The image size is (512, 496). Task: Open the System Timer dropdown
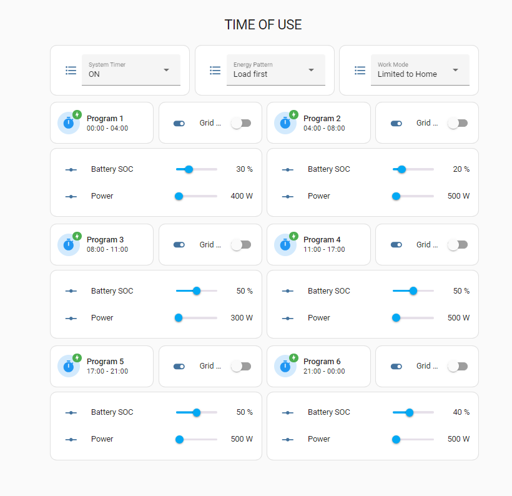pos(131,70)
